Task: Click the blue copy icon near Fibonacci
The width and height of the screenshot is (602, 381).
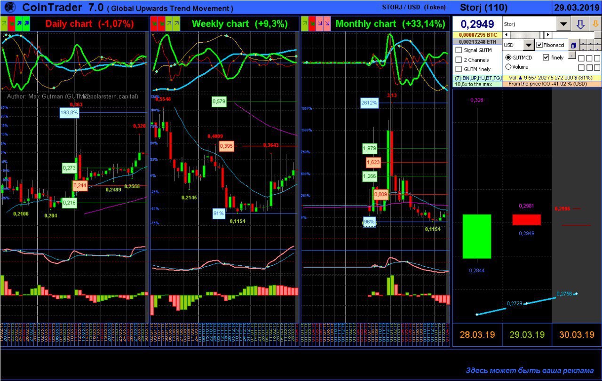Action: click(x=574, y=45)
